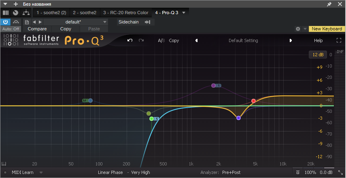Viewport: 346px width, 178px height.
Task: Select the violet band dot near 3k
Action: pos(238,118)
